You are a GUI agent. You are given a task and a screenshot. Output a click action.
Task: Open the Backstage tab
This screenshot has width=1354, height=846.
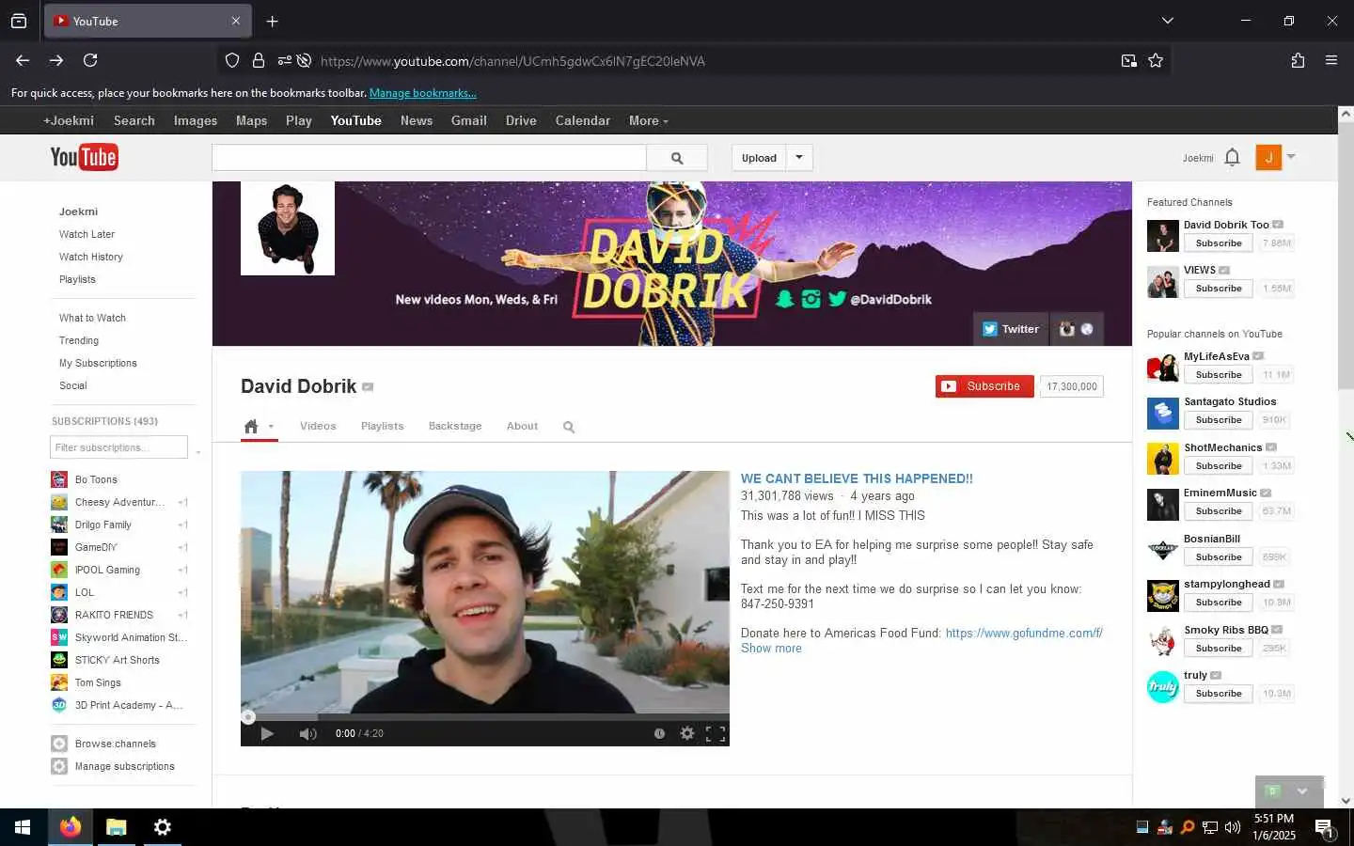click(455, 426)
